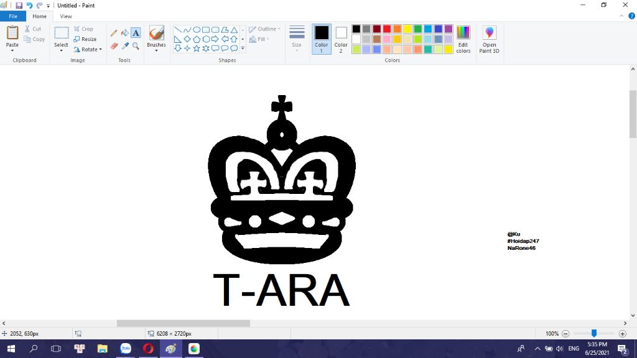Collapse the ribbon with chevron
This screenshot has width=637, height=358.
coord(621,16)
